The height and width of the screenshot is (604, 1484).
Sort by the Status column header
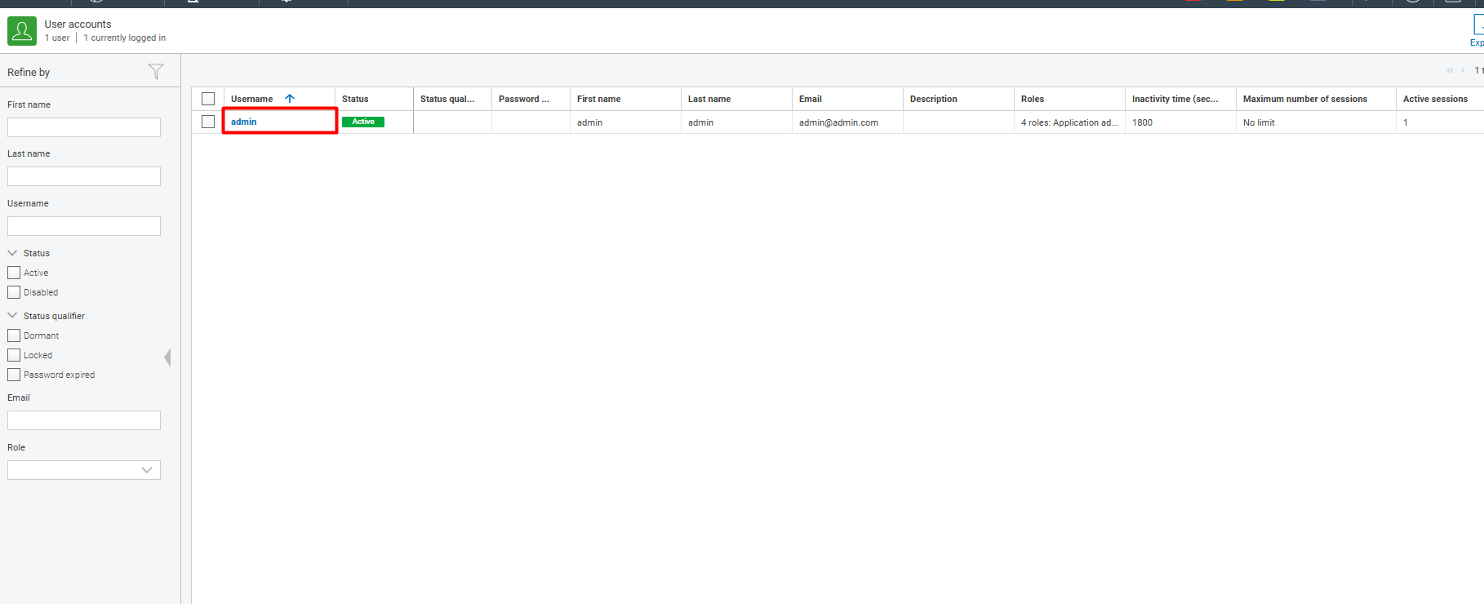(x=374, y=99)
